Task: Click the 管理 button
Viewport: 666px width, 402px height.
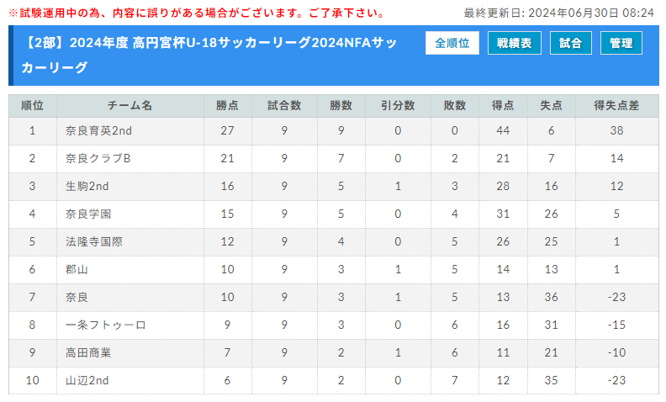Action: pyautogui.click(x=621, y=43)
